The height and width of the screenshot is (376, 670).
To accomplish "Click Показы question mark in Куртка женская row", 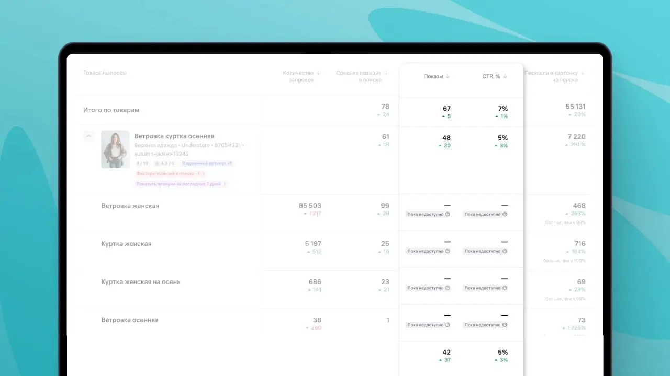I will point(448,251).
